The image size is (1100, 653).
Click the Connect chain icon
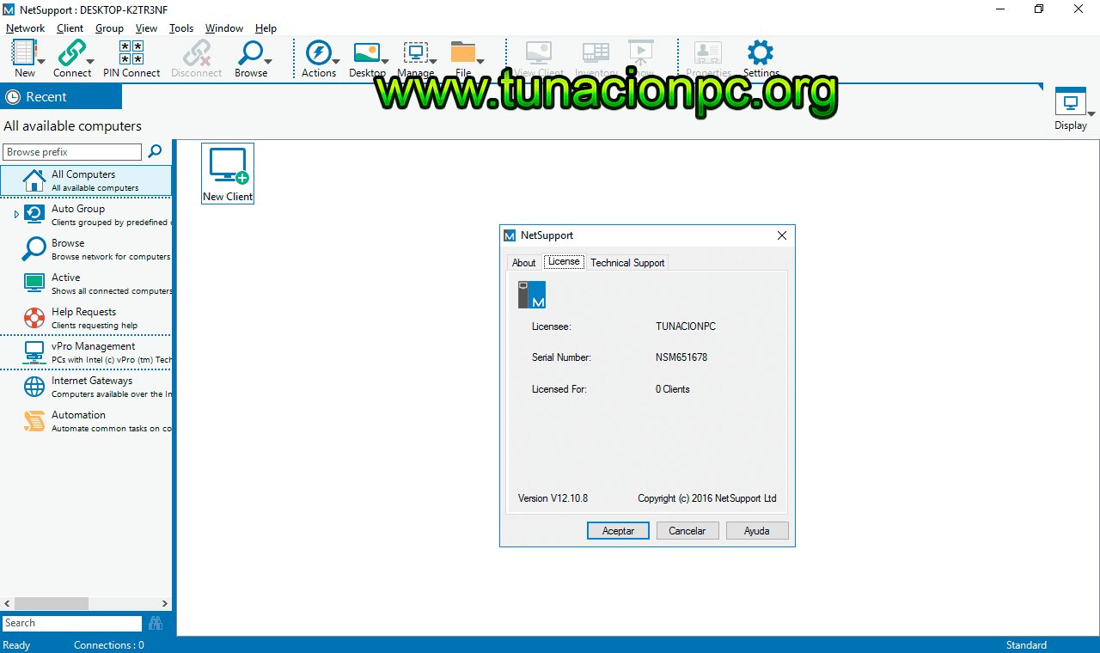point(70,53)
